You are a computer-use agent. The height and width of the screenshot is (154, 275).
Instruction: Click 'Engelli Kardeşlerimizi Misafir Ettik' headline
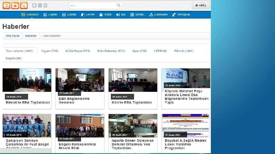tap(77, 146)
